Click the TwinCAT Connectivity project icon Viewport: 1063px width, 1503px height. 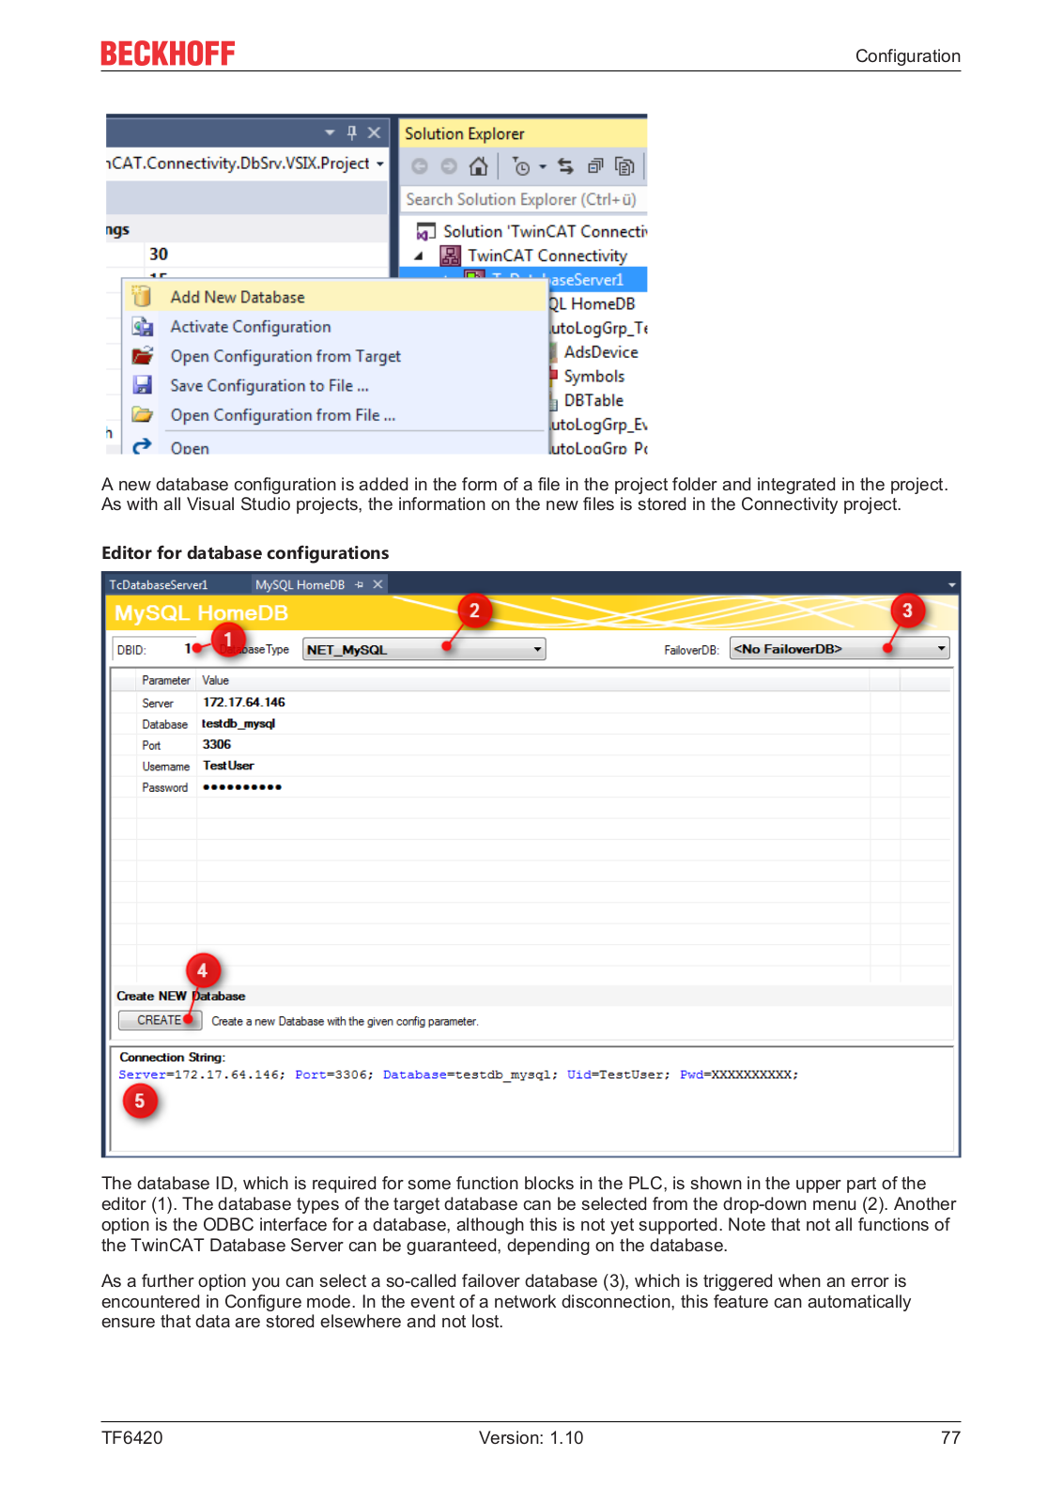pos(451,256)
